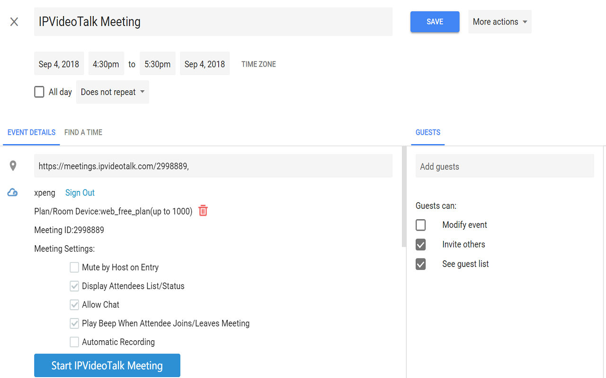Delete the plan using the red trash icon
Image resolution: width=606 pixels, height=378 pixels.
tap(203, 211)
